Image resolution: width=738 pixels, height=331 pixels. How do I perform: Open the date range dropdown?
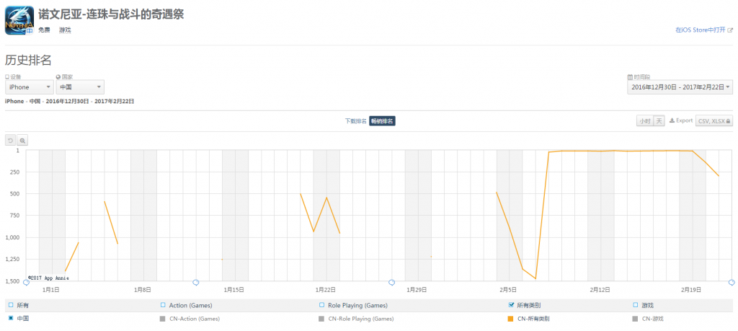tap(680, 87)
